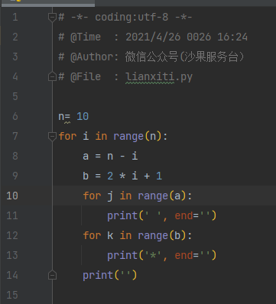Click the underlined 'lianxiti' file name
Screen dimensions: 276x304
[x=150, y=77]
